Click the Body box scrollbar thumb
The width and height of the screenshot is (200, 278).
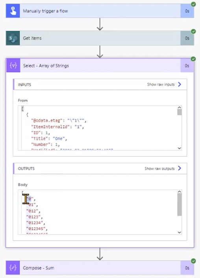[x=180, y=205]
